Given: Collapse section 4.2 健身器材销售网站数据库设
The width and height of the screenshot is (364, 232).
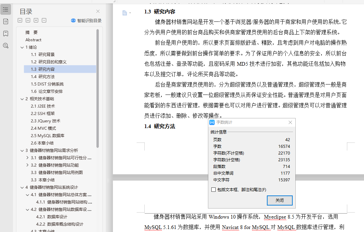Looking at the screenshot, I should [x=27, y=210].
